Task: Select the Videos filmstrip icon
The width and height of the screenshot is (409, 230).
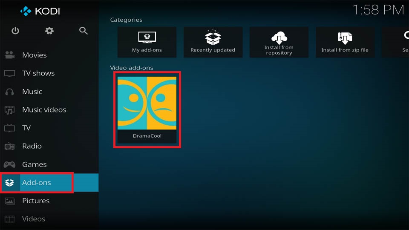Action: (x=10, y=219)
